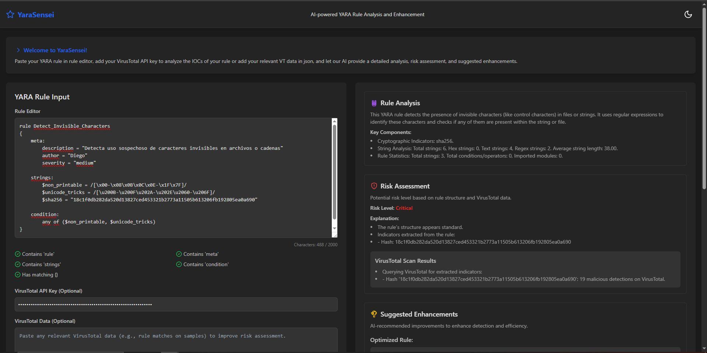Screen dimensions: 707x353
Task: Toggle dark mode with moon icon
Action: coord(688,14)
